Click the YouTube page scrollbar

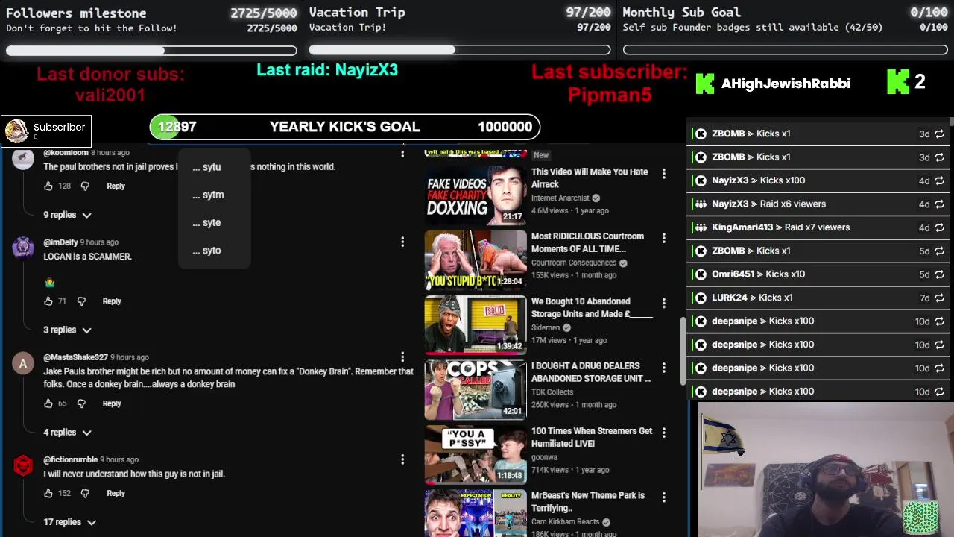(682, 352)
